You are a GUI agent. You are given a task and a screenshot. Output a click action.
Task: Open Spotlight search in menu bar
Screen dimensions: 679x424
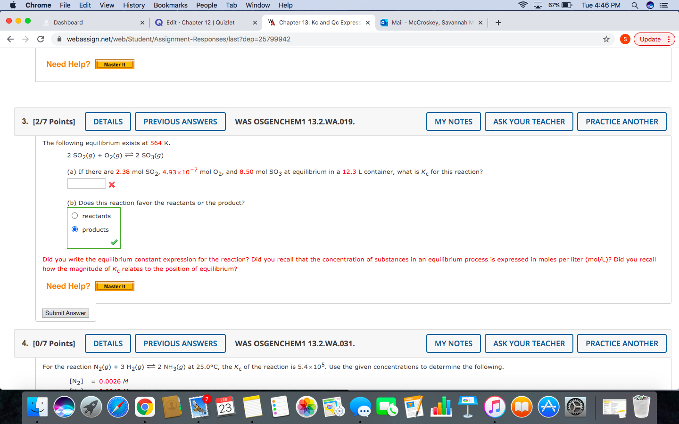(635, 5)
